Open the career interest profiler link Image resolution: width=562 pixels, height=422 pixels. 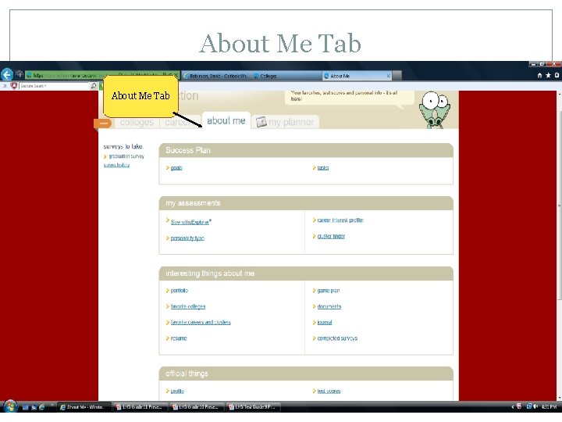pyautogui.click(x=340, y=220)
